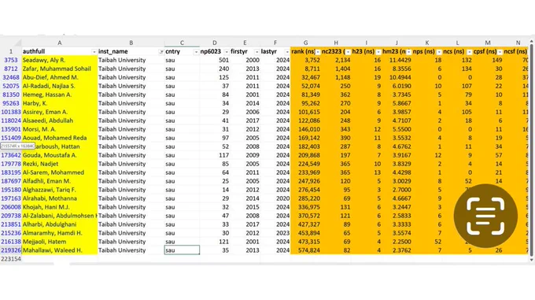This screenshot has width=535, height=300.
Task: Open the rank (ns) filter arrow
Action: pos(318,52)
